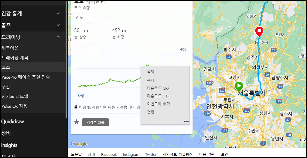Viewport: 307px width, 158px height.
Task: Select 편집 from the context menu
Action: click(x=151, y=112)
